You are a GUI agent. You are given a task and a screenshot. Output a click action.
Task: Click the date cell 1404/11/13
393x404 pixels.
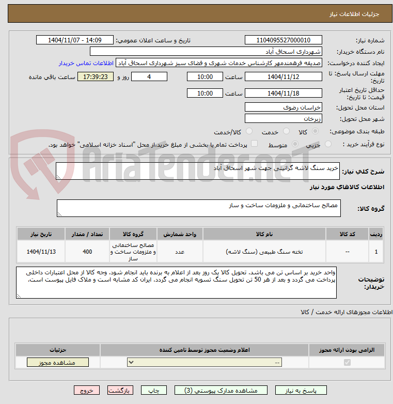coord(41,252)
